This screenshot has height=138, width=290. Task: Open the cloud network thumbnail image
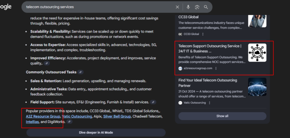pos(257,53)
